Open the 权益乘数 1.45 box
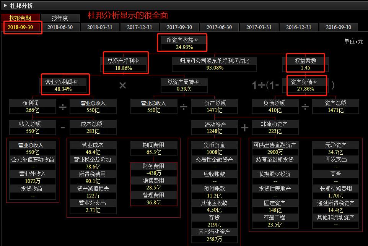 point(305,63)
